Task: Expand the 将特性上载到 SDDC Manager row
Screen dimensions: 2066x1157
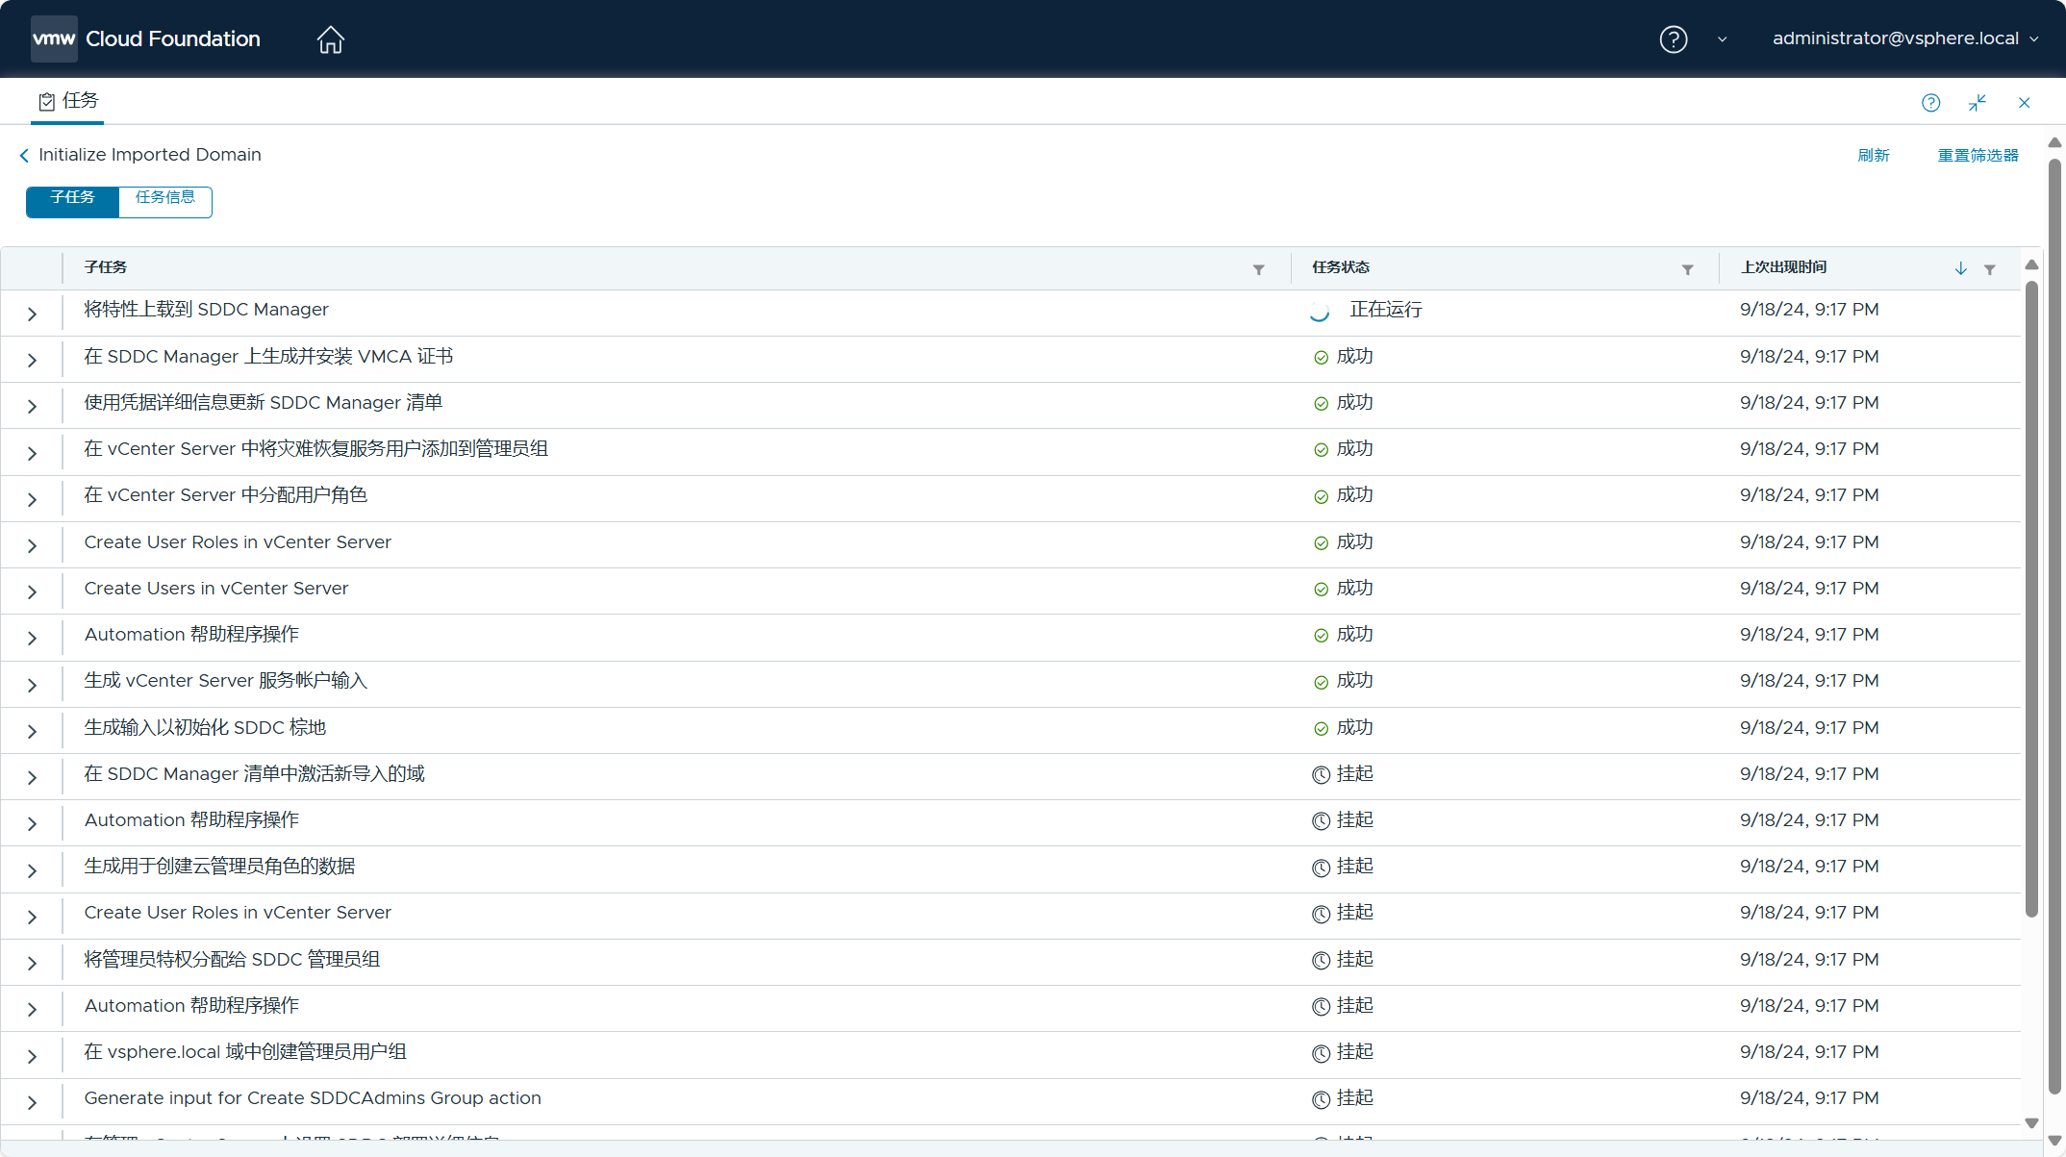Action: [x=32, y=314]
